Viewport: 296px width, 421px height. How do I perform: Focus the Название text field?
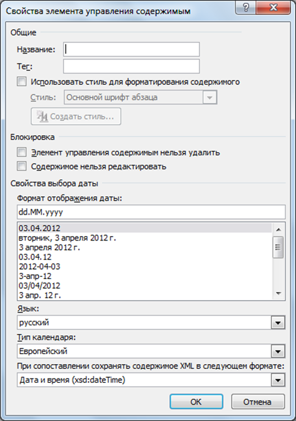131,50
